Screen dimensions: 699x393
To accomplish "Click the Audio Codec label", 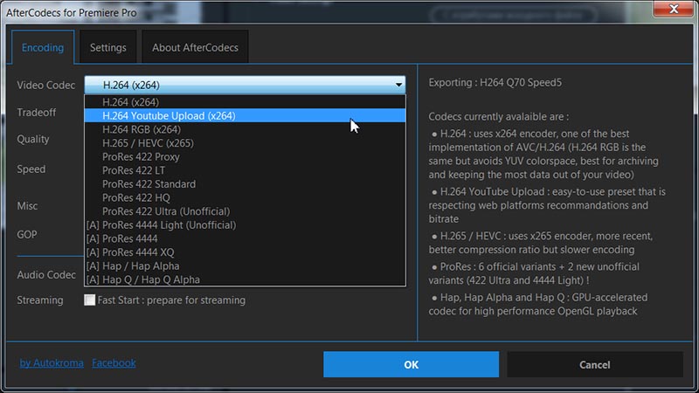I will coord(46,275).
